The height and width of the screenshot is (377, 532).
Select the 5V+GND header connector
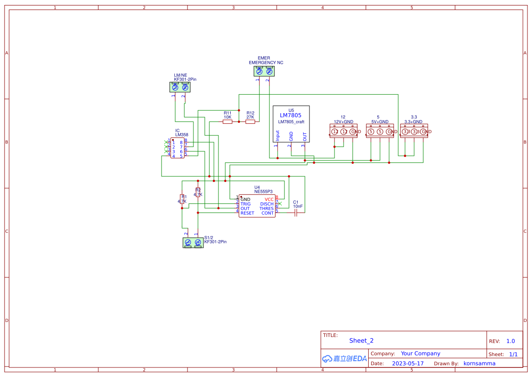(380, 131)
